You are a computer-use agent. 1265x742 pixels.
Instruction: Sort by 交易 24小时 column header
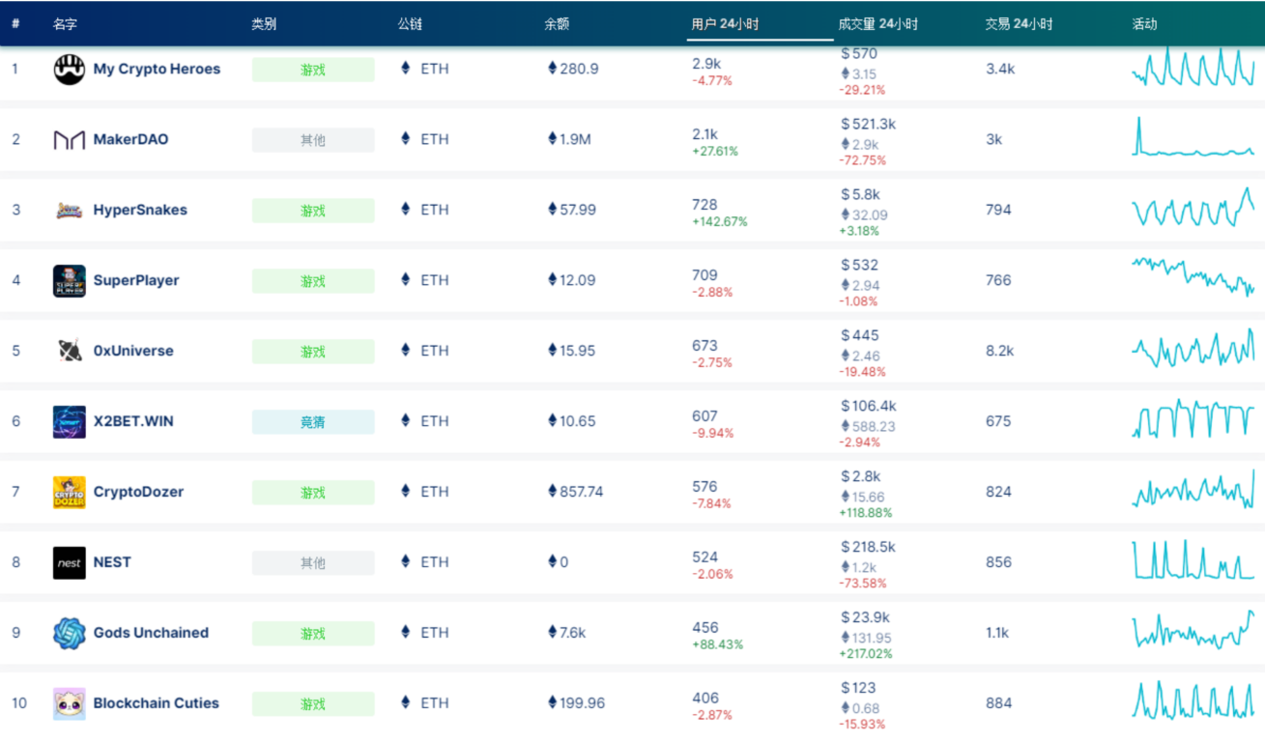coord(1019,24)
